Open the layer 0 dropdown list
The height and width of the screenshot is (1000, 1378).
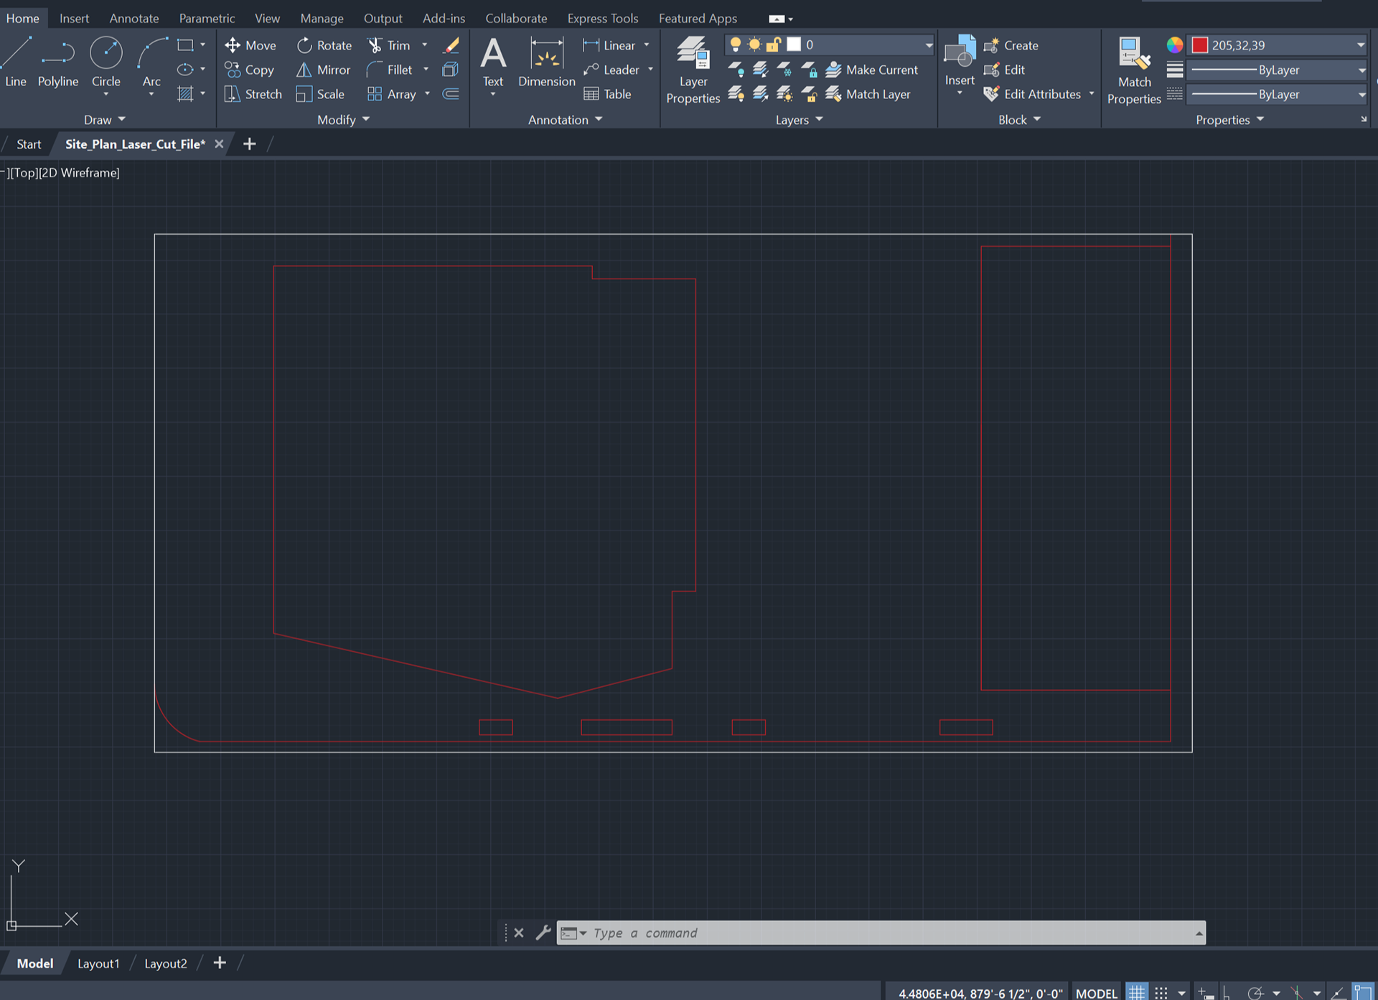[929, 45]
